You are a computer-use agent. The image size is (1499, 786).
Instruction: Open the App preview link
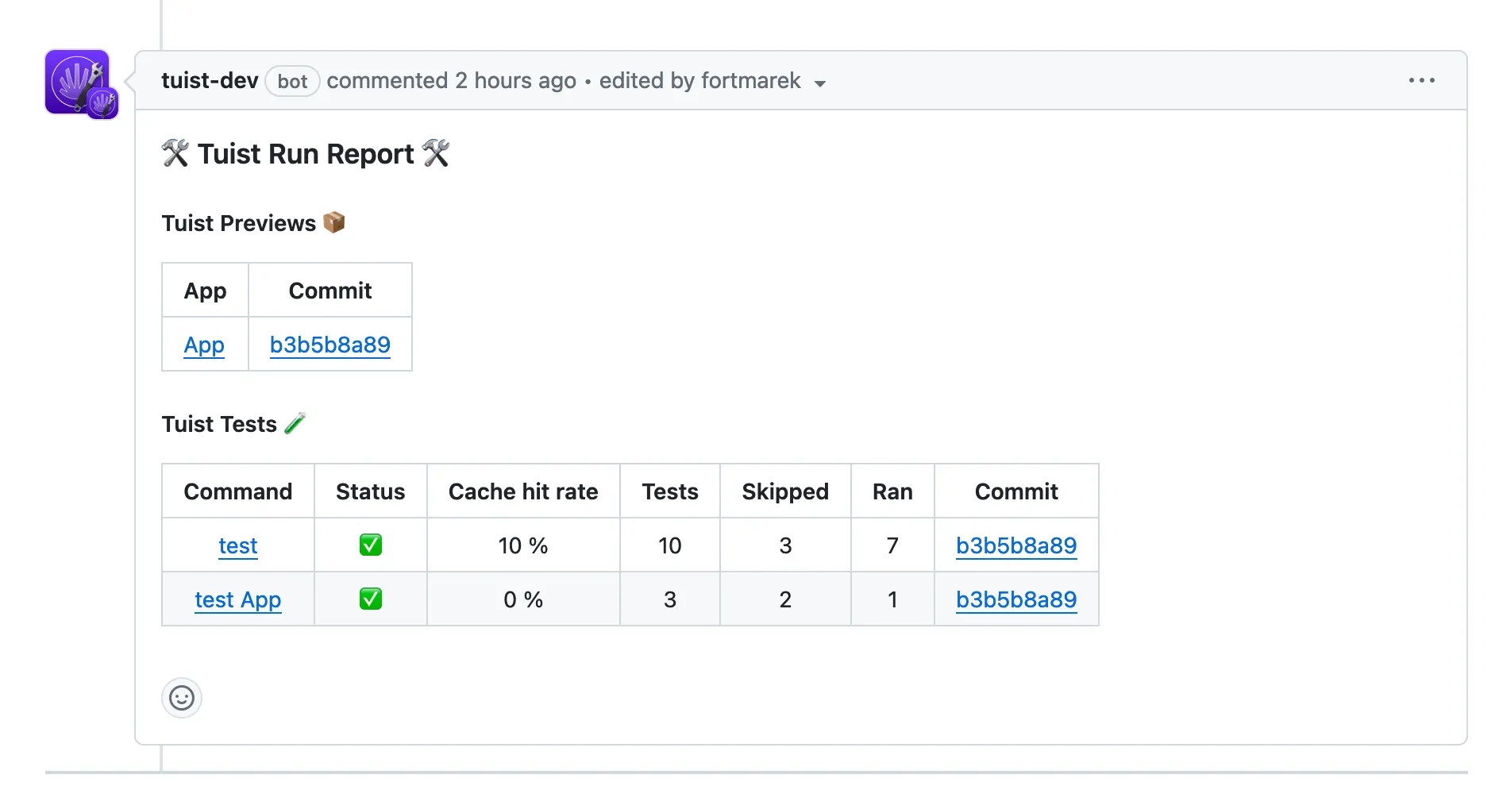click(x=204, y=345)
